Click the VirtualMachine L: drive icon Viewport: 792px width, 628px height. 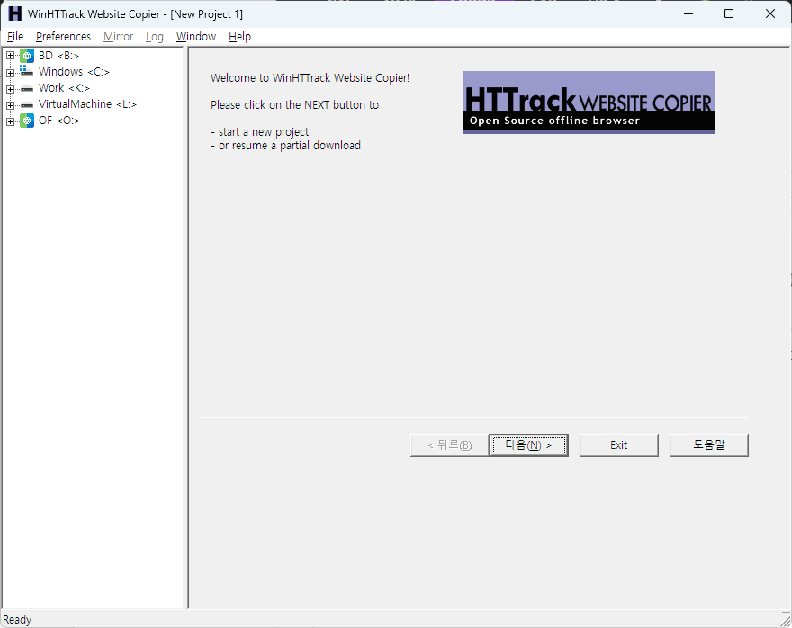[27, 104]
